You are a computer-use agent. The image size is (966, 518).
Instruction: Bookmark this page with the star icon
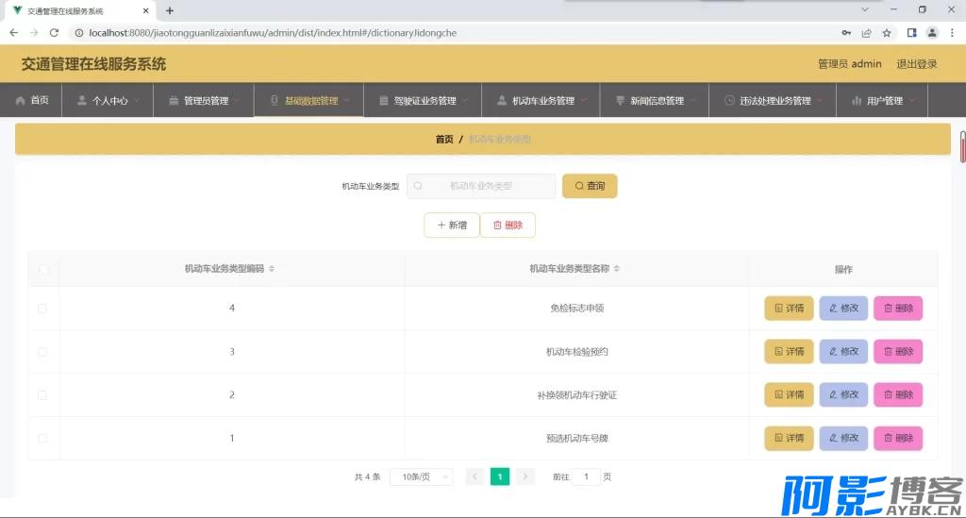(x=887, y=33)
